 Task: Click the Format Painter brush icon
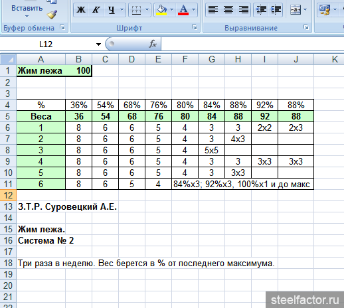(52, 15)
